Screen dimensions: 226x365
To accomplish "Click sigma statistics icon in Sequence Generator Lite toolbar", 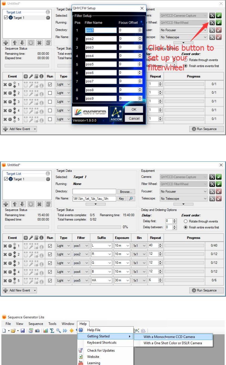I will tap(52, 330).
